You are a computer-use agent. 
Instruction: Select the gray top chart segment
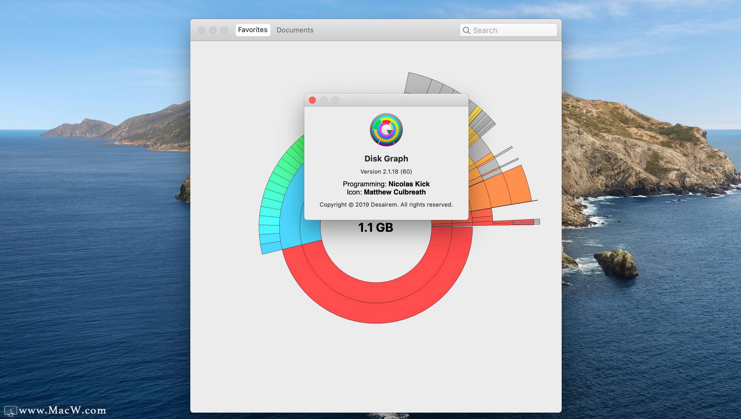click(418, 84)
